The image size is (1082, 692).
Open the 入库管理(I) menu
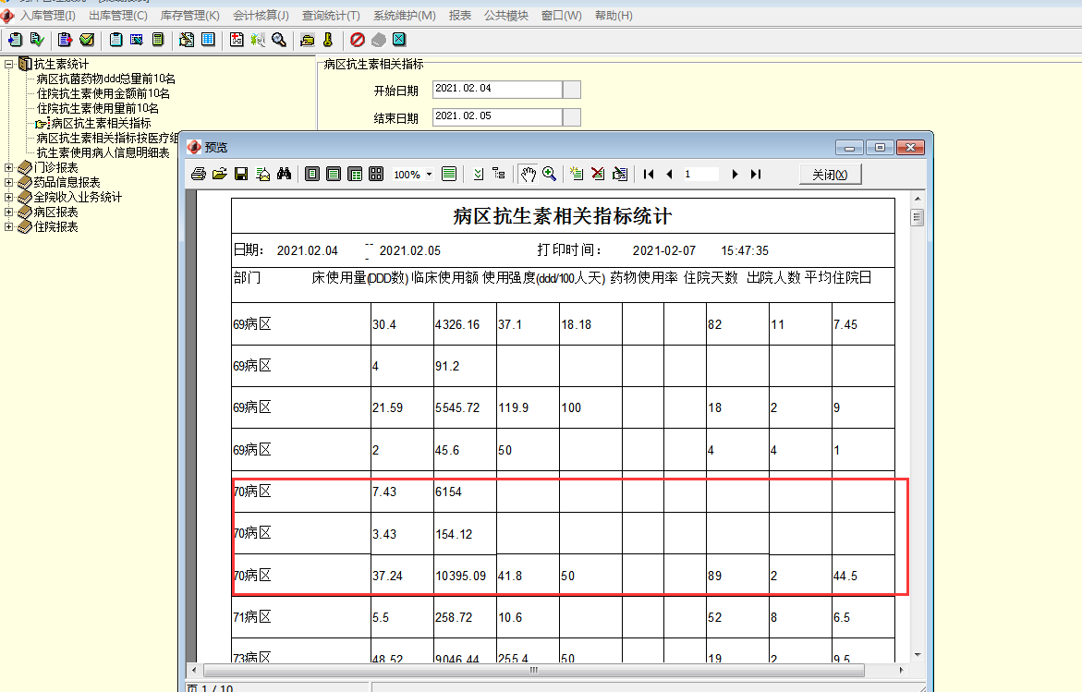click(x=48, y=15)
